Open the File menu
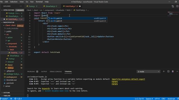The height and width of the screenshot is (100, 179). (1, 2)
